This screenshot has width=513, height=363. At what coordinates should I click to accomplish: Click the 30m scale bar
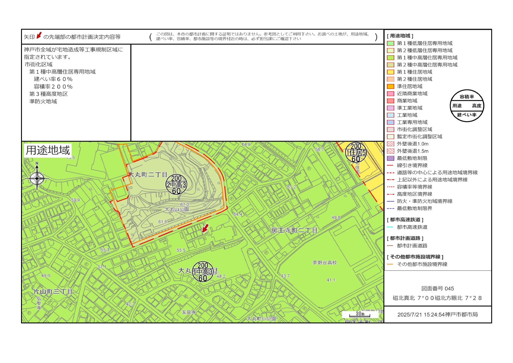pos(360,314)
